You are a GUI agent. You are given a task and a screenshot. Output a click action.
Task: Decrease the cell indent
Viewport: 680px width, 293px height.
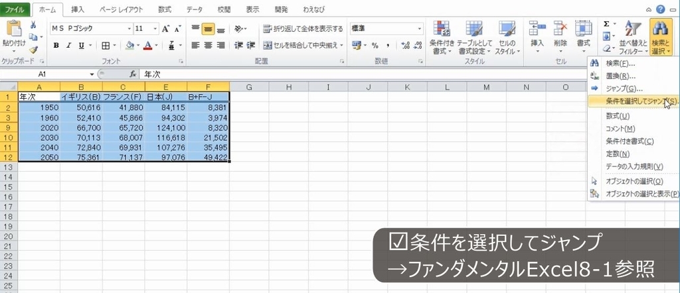click(238, 46)
